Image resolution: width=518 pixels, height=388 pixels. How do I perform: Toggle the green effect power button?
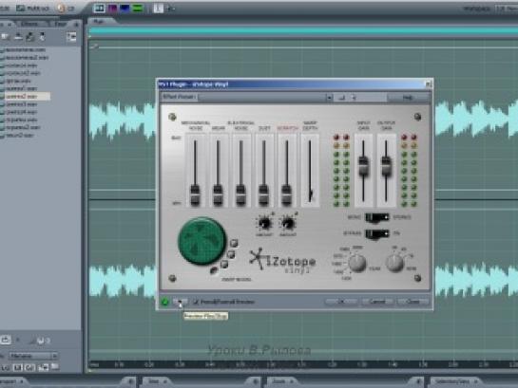click(x=164, y=302)
